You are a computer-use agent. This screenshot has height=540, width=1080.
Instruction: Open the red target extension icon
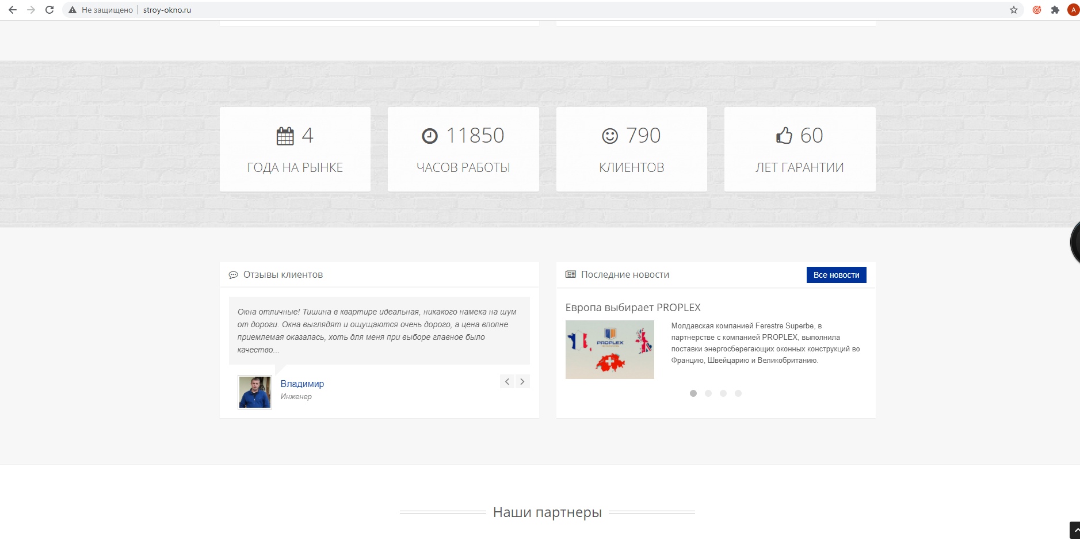(1037, 10)
